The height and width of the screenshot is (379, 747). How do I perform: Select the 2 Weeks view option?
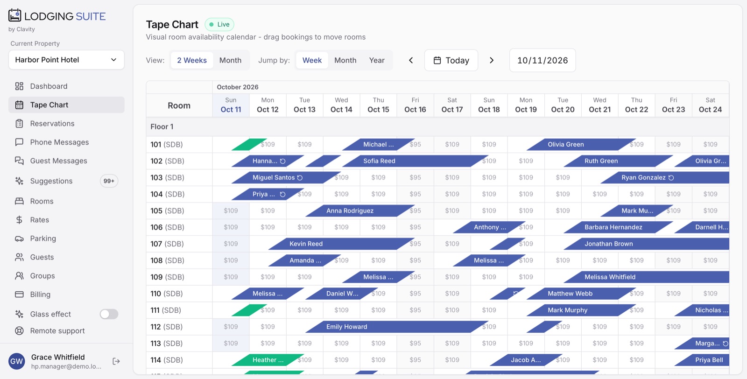192,60
